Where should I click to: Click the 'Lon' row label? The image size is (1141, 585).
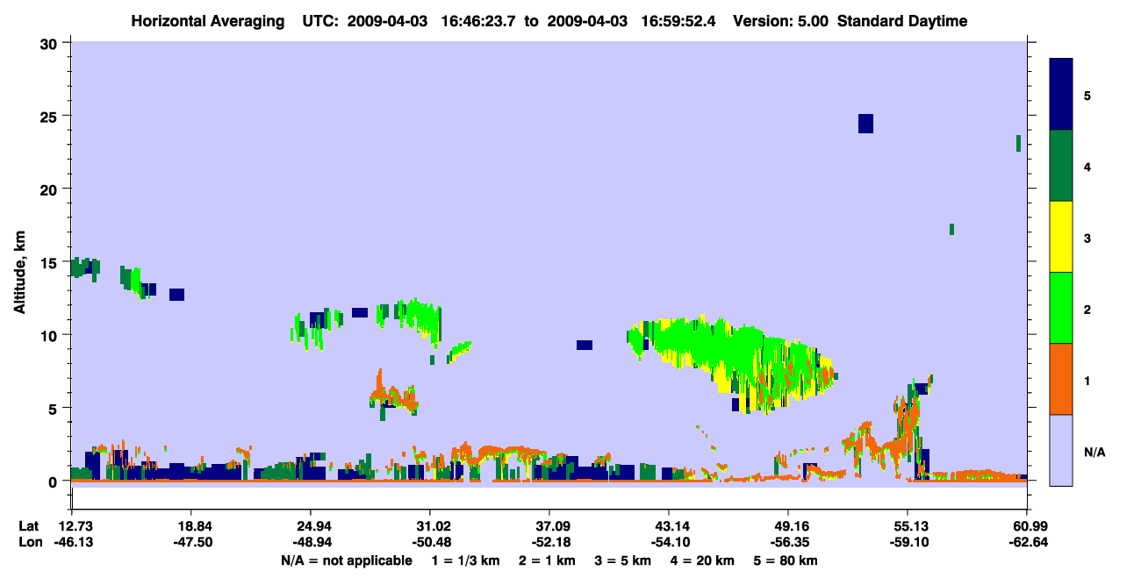pos(29,542)
